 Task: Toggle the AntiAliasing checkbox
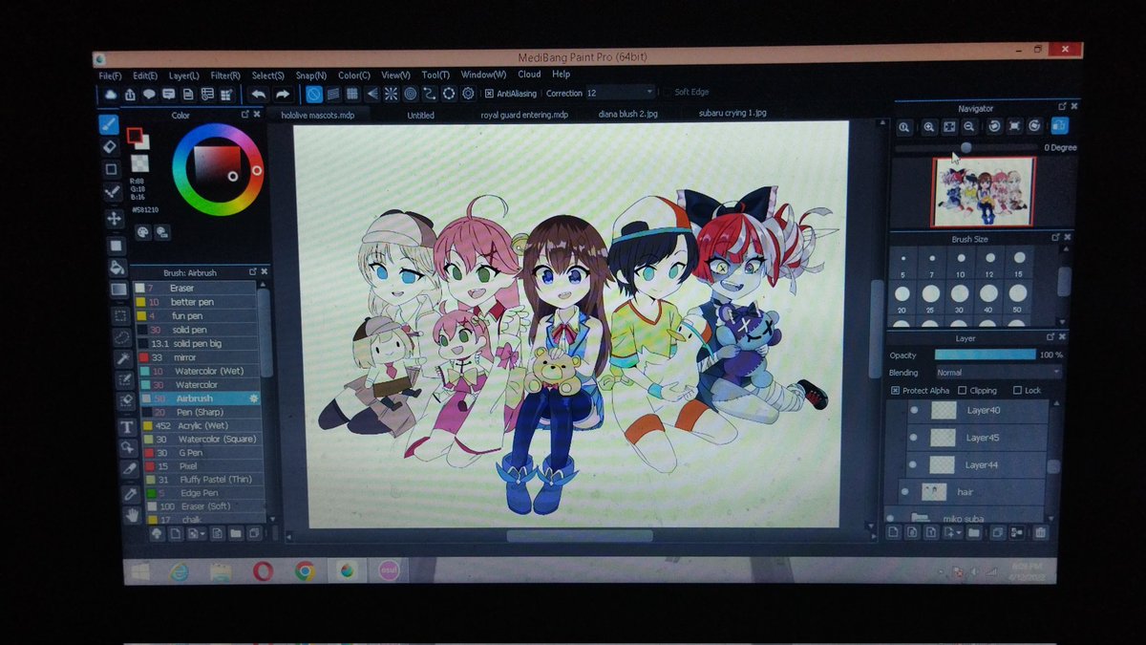[x=489, y=94]
